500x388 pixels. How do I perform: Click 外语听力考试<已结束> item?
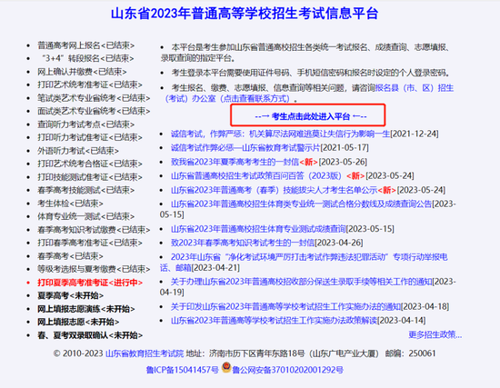point(78,151)
